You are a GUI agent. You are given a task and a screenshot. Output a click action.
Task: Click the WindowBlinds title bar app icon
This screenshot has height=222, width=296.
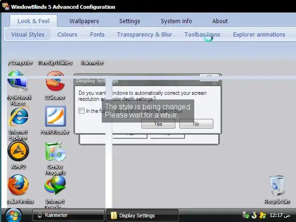[x=6, y=6]
